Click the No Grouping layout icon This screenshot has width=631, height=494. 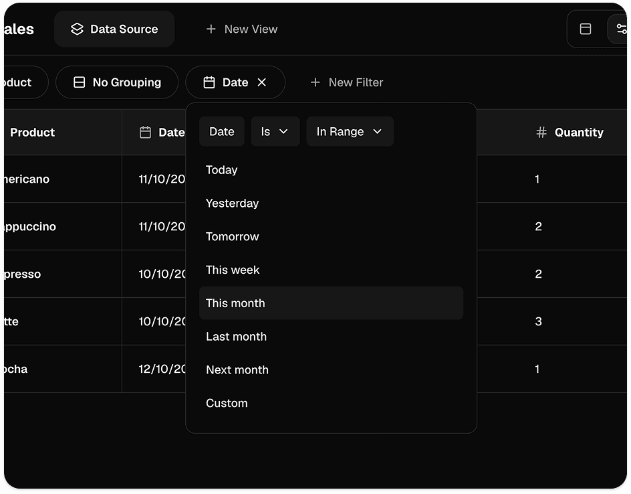(80, 82)
